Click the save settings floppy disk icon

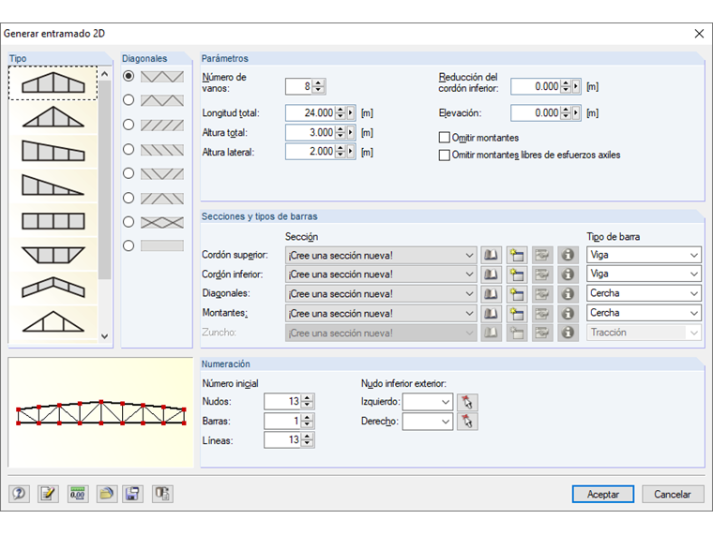[133, 494]
